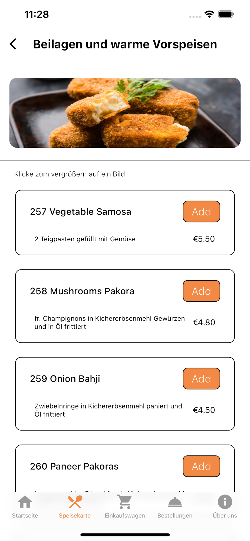The width and height of the screenshot is (250, 541).
Task: Open the Über uns info icon
Action: (x=225, y=502)
